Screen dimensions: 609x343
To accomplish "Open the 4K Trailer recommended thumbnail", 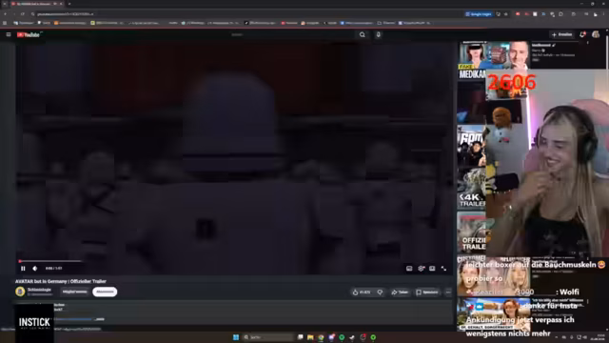I will point(472,190).
